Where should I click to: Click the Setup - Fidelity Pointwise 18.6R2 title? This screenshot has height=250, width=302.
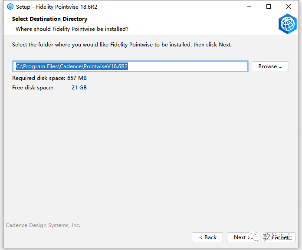tap(56, 7)
